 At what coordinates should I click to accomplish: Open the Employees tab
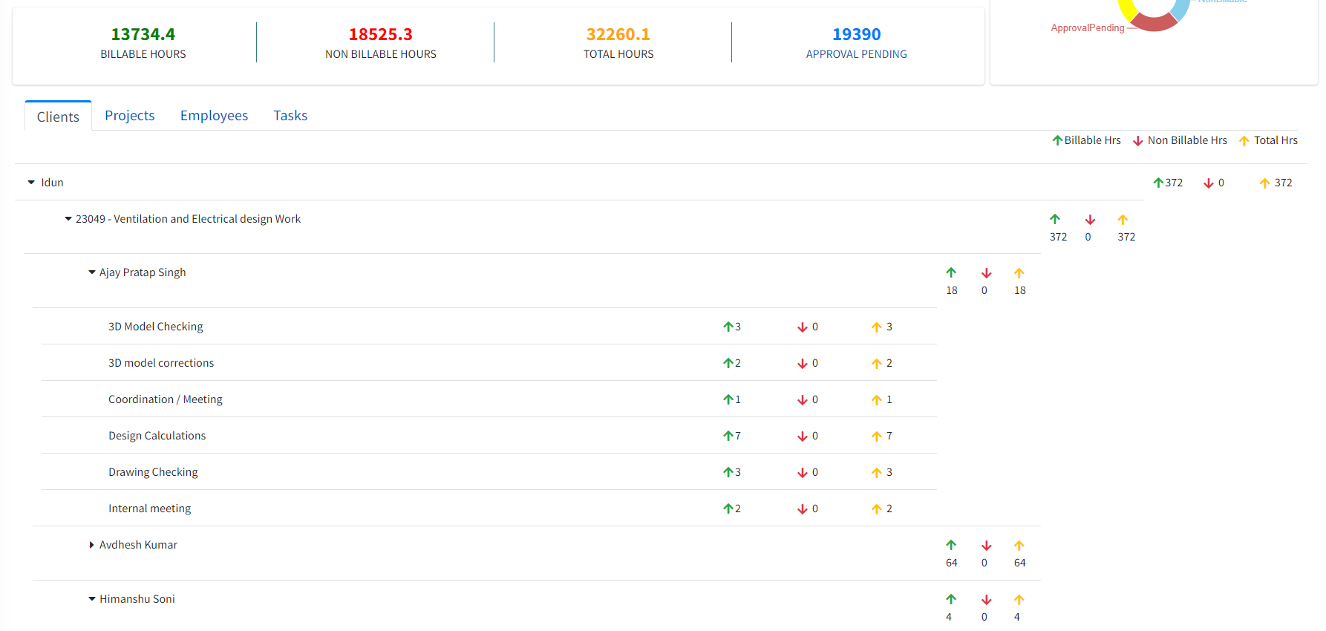214,116
